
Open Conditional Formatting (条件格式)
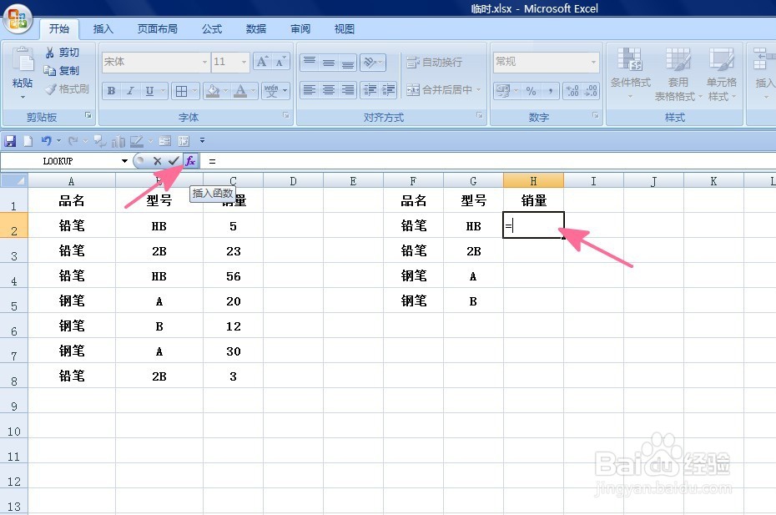631,73
